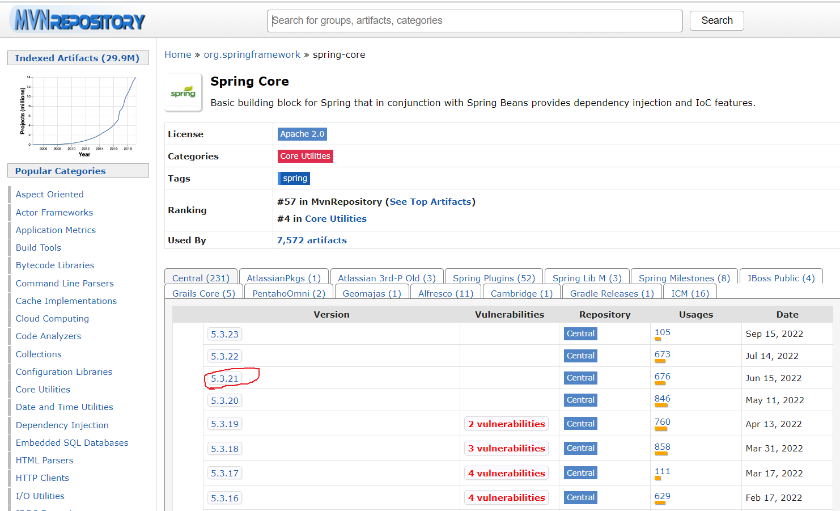The image size is (840, 511).
Task: Select the Atlassian 3rd-P Old (3) tab
Action: (x=387, y=278)
